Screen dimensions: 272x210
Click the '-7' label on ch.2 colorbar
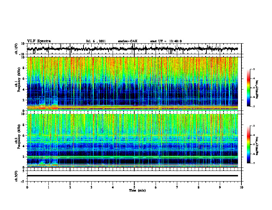(253, 163)
